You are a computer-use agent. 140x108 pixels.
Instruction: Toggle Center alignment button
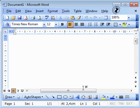pyautogui.click(x=76, y=24)
